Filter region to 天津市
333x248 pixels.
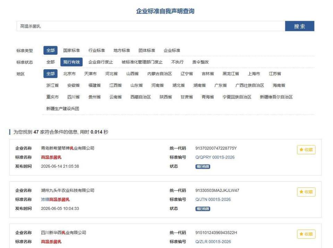pos(91,74)
